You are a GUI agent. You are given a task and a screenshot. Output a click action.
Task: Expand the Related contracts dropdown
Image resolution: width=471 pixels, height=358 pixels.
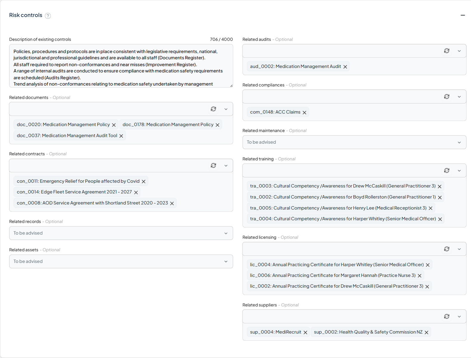coord(226,165)
